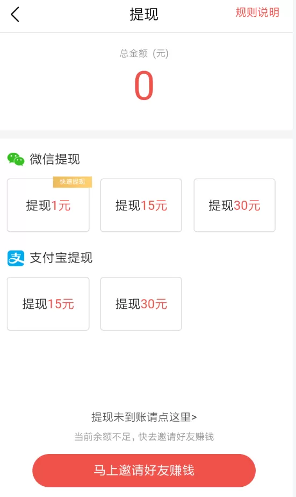Select WeChat 提现15元 option

click(x=141, y=205)
